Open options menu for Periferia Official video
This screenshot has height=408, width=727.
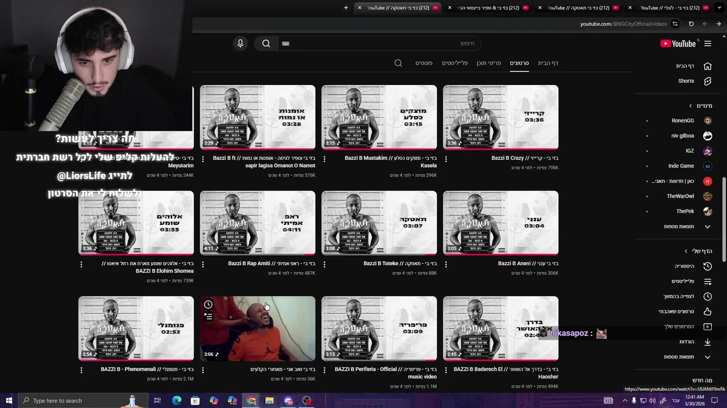[324, 370]
